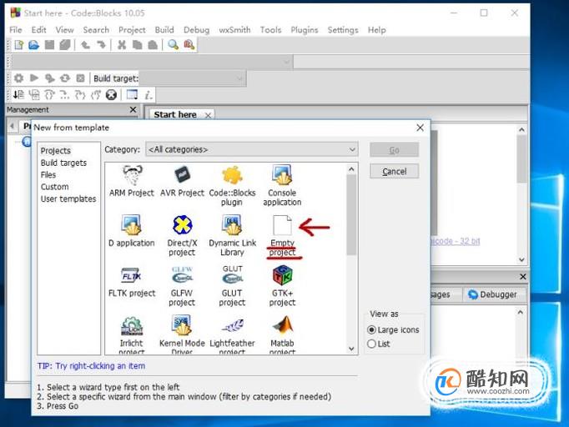Open the View menu

(x=64, y=30)
